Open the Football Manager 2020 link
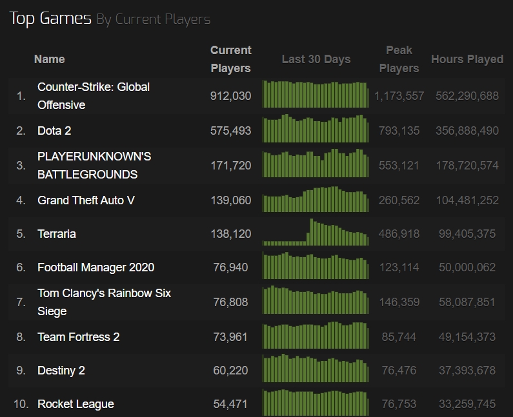Image resolution: width=513 pixels, height=417 pixels. (96, 267)
